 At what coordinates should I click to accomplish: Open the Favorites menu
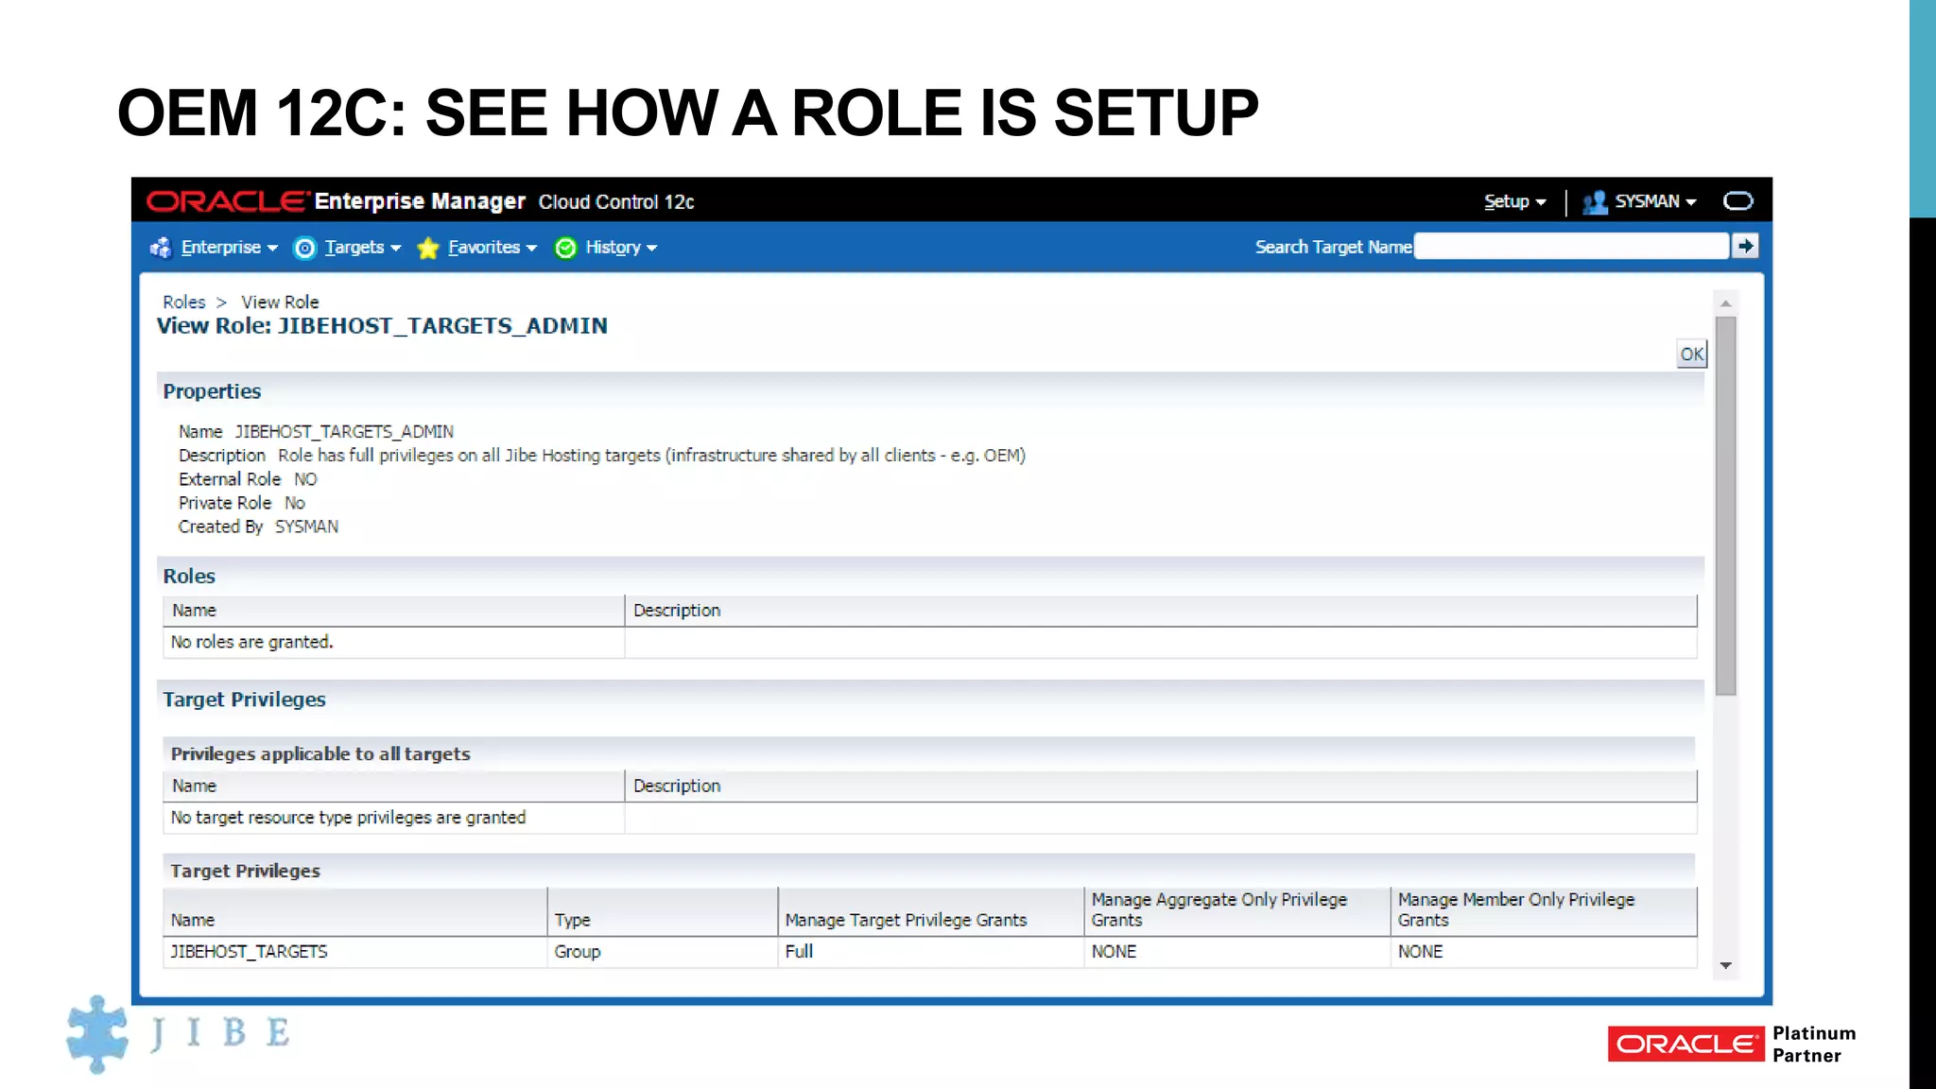click(492, 248)
